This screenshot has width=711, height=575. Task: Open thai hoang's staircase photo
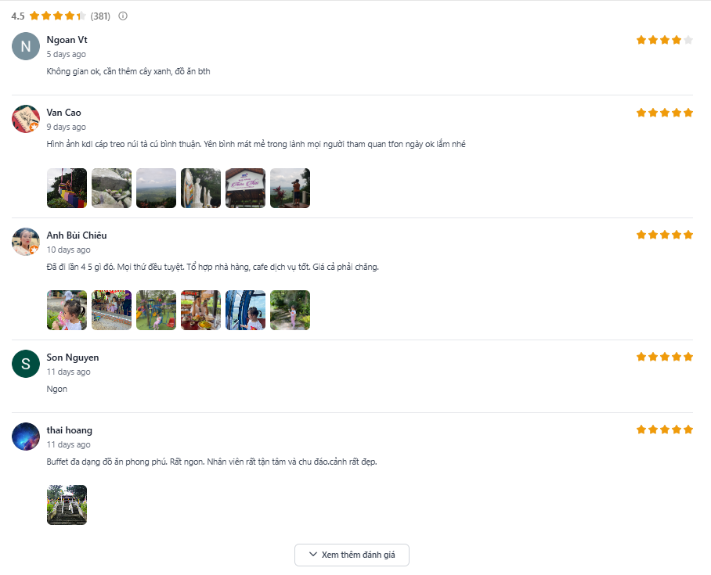pyautogui.click(x=67, y=505)
